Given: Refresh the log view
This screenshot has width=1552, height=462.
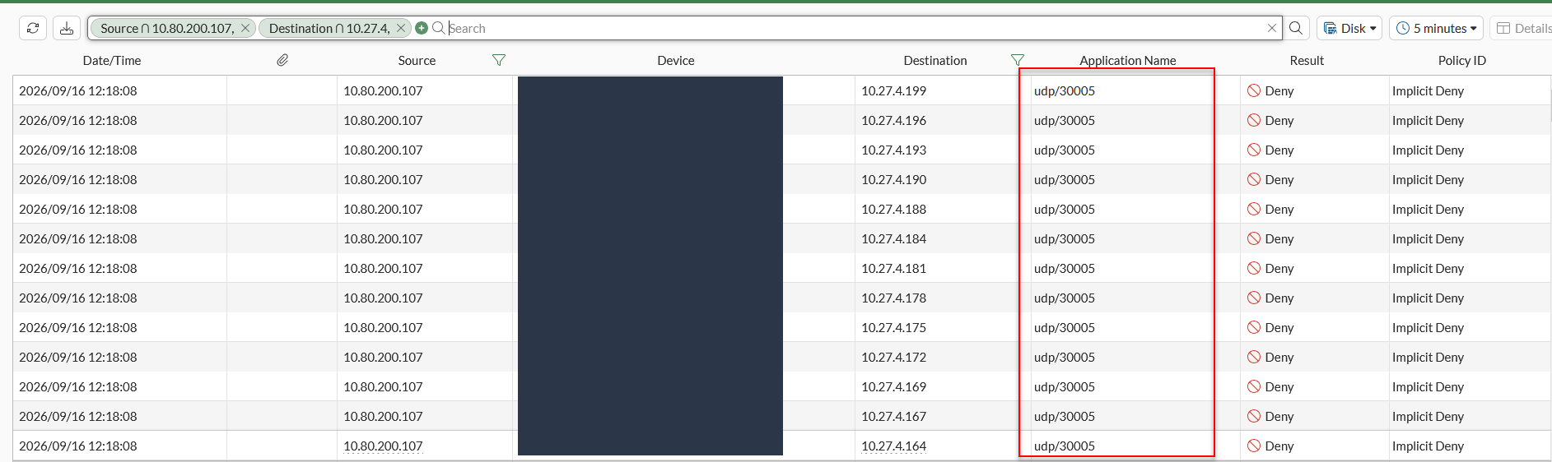Looking at the screenshot, I should pyautogui.click(x=33, y=28).
